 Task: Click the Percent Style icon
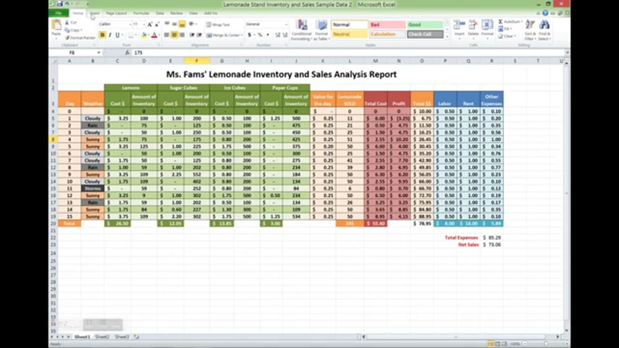coord(260,35)
